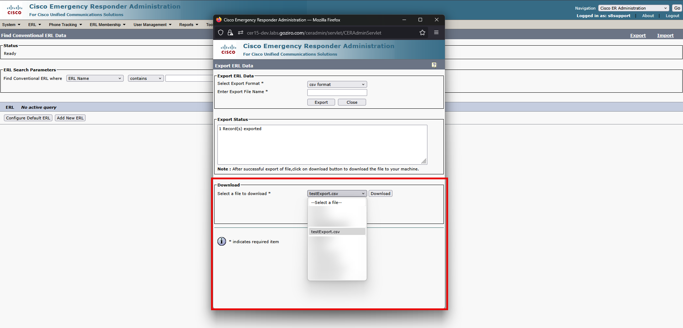
Task: Click the Export link in main window
Action: 638,35
